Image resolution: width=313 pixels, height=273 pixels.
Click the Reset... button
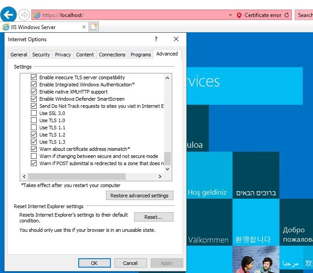(x=153, y=217)
